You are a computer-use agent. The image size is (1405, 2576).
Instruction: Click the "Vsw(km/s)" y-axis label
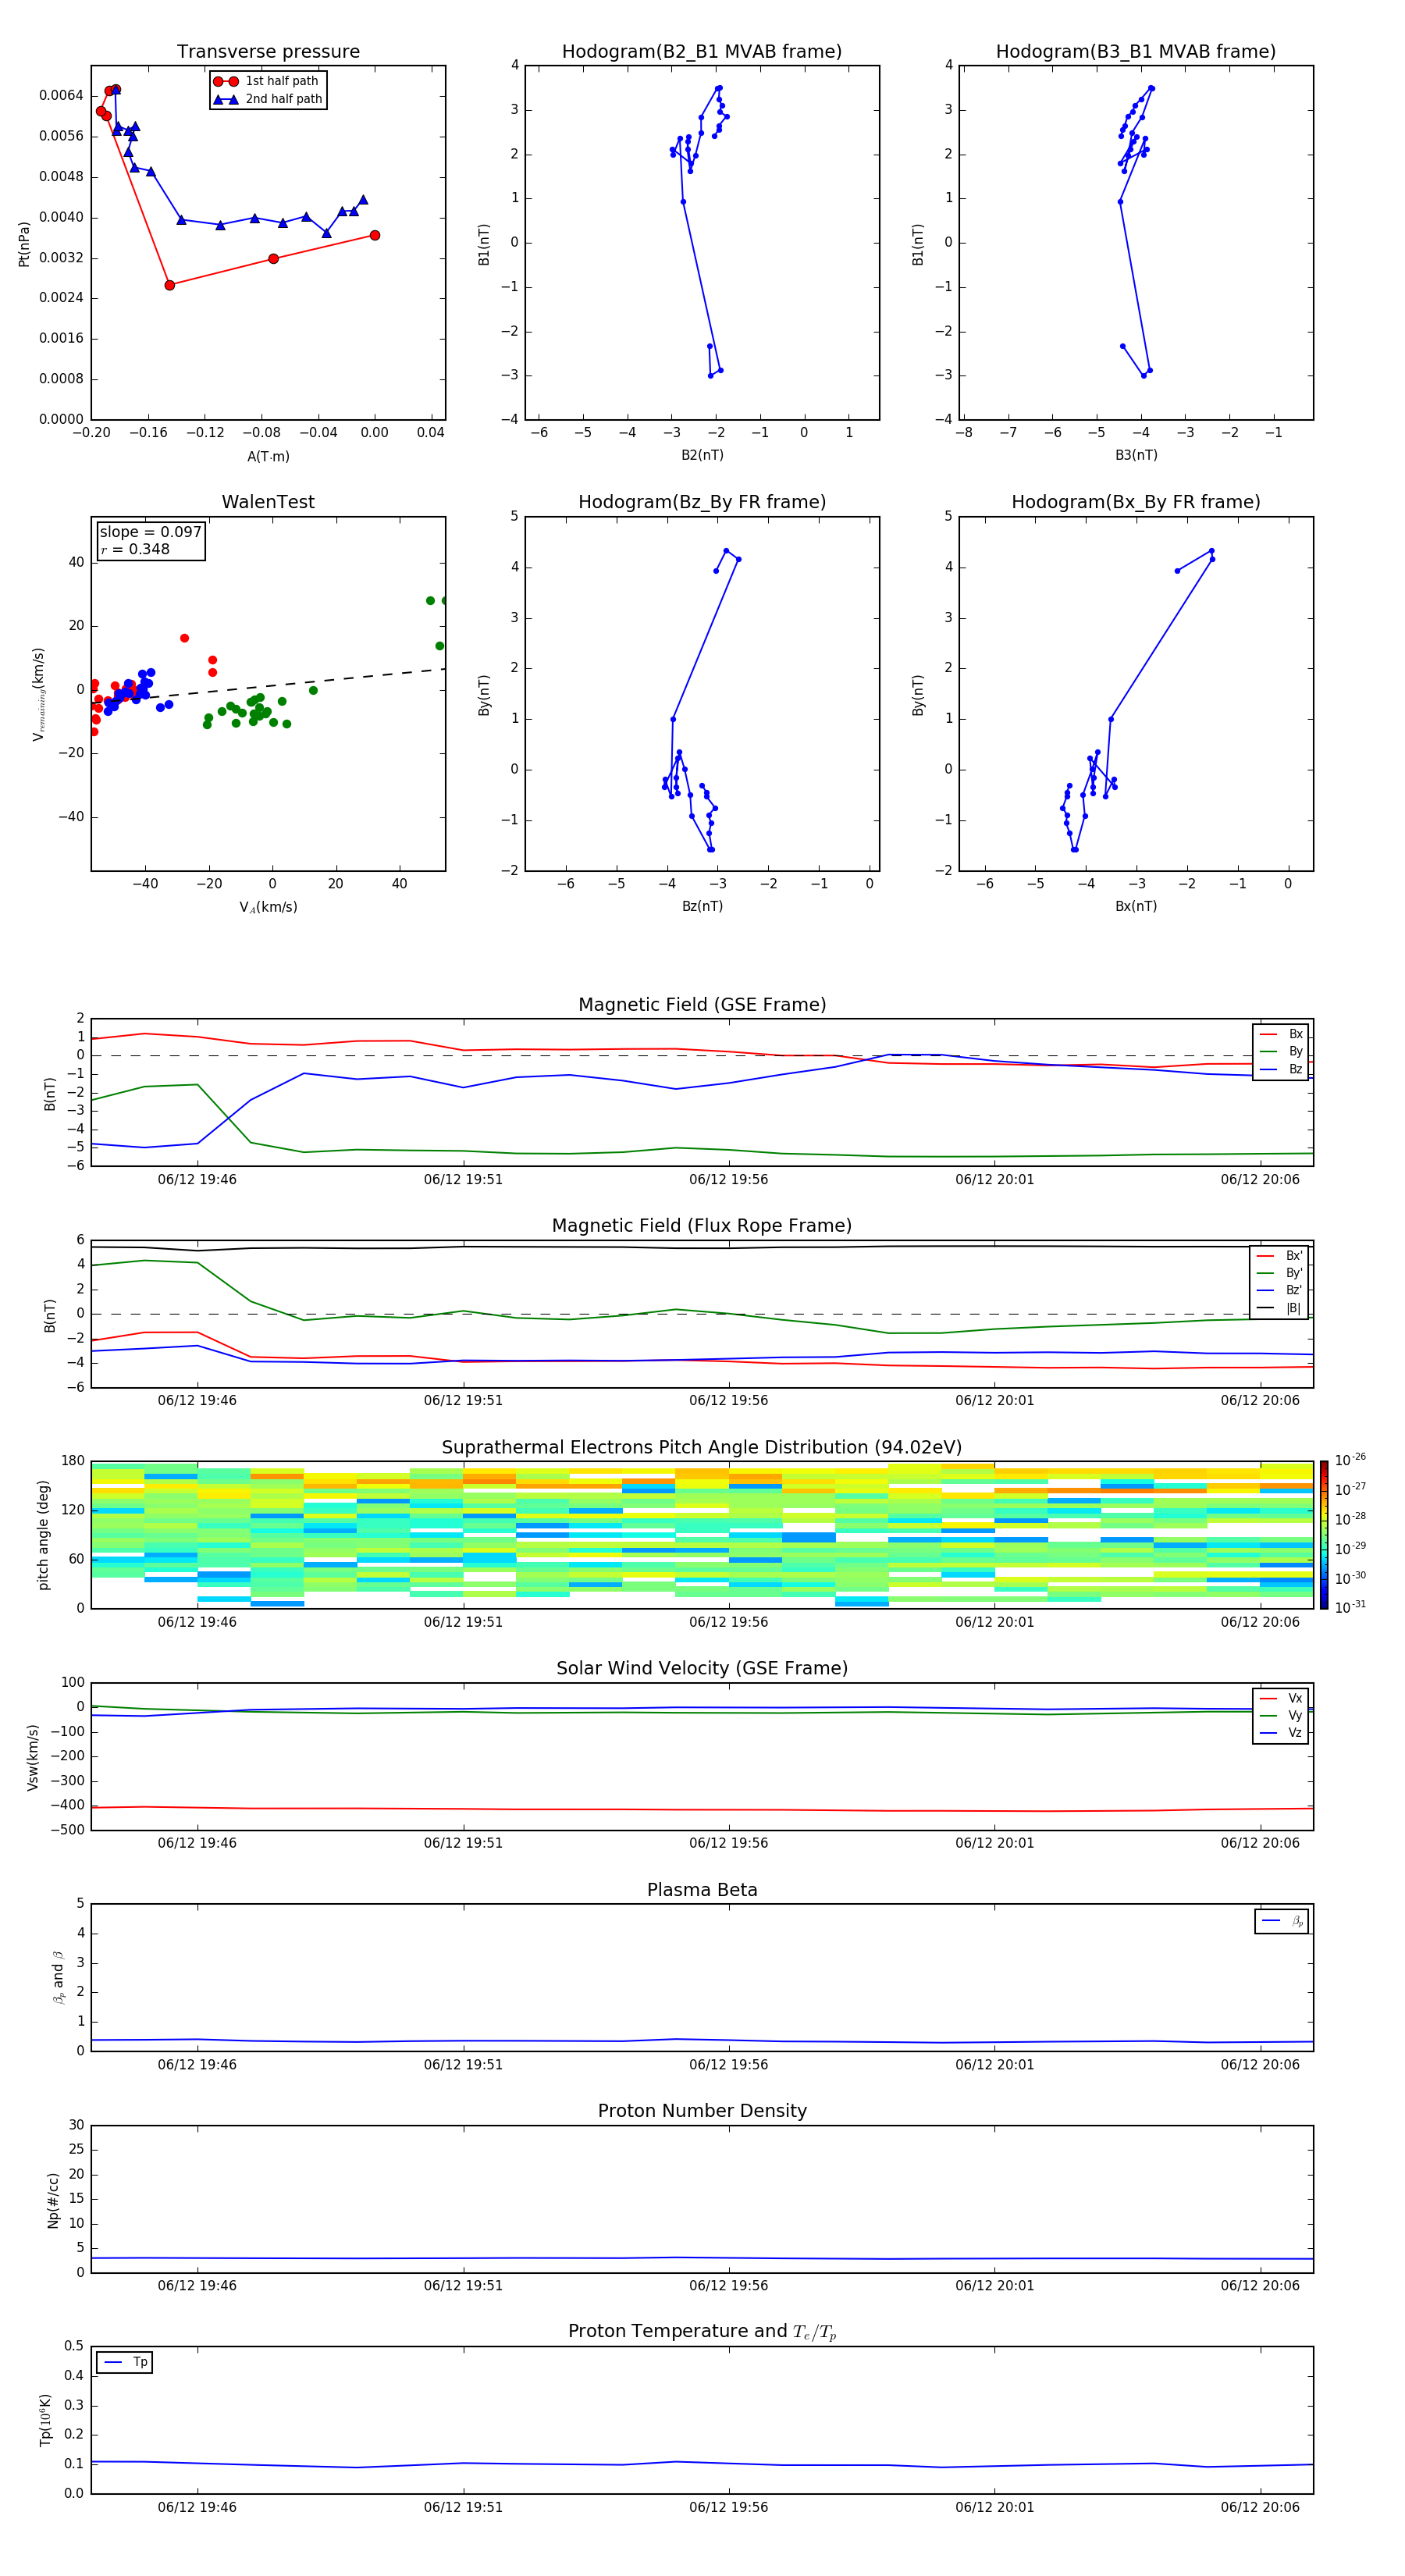click(x=33, y=1757)
